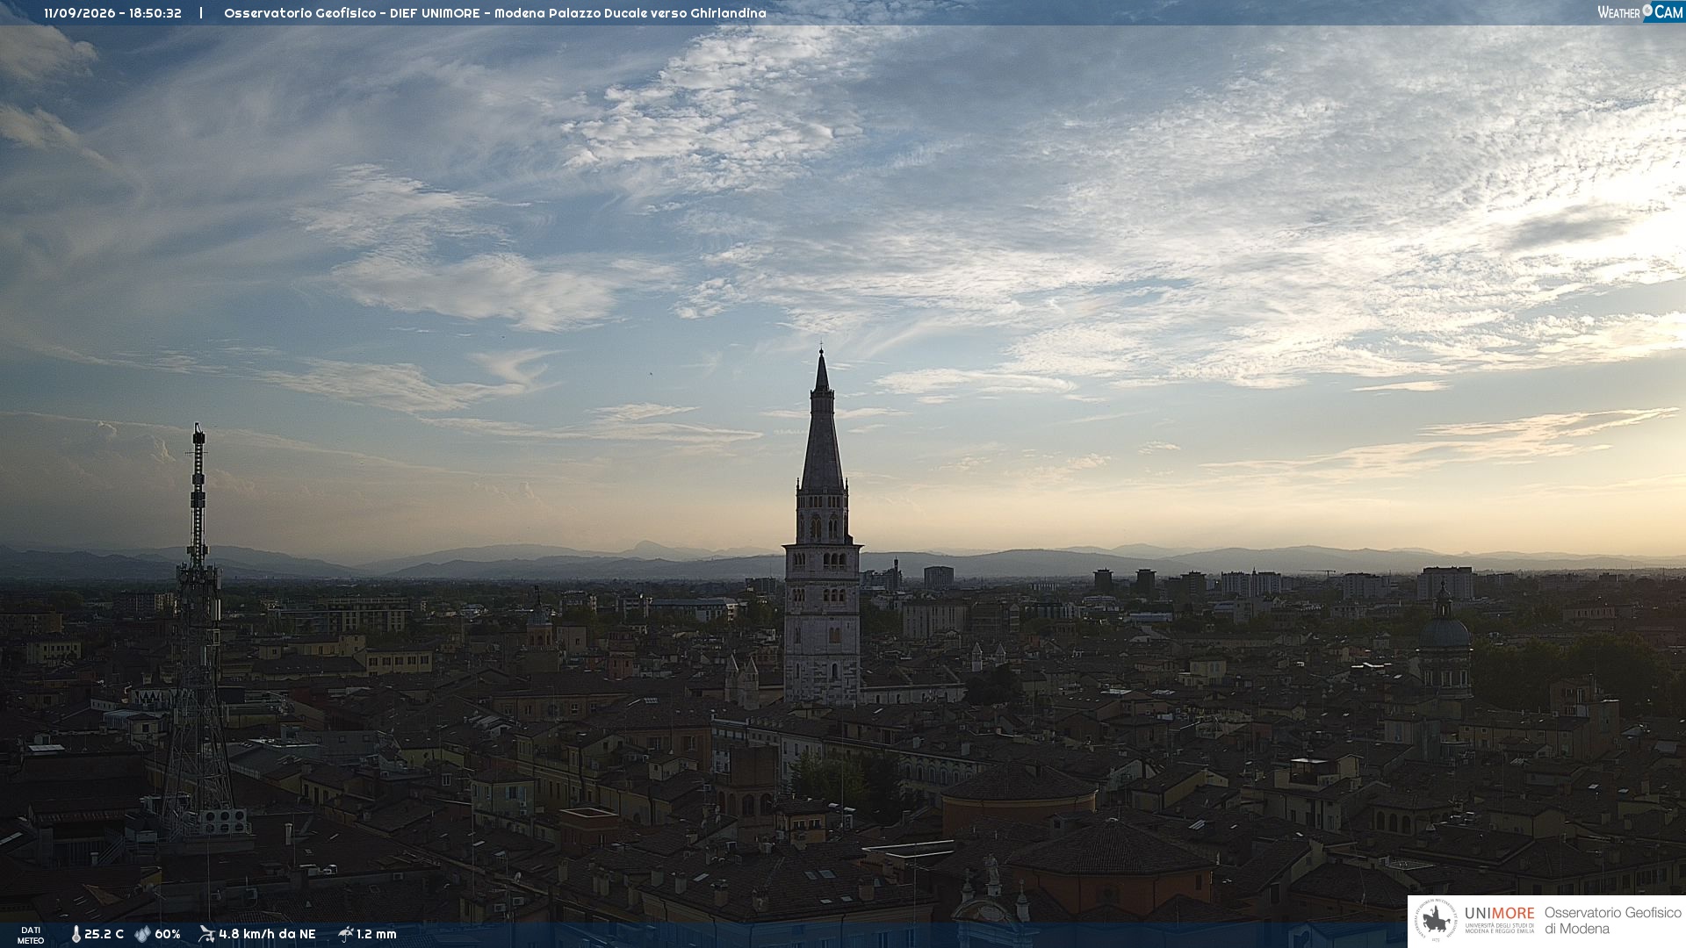The height and width of the screenshot is (948, 1686).
Task: Click the camera lens icon in WeatherCam logo
Action: 1647,10
